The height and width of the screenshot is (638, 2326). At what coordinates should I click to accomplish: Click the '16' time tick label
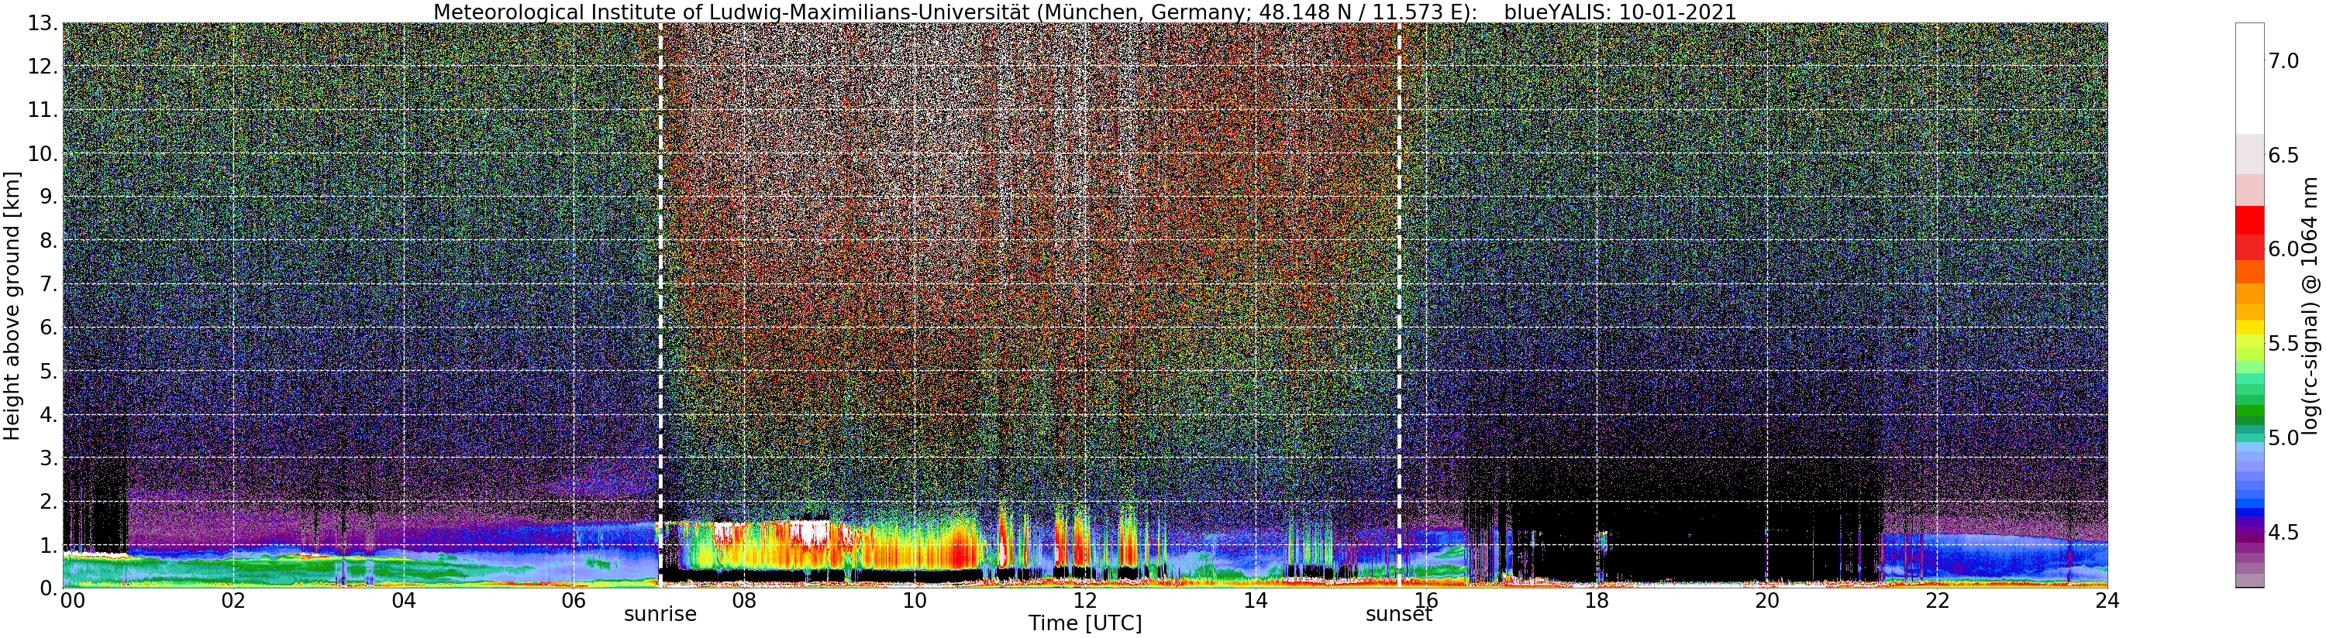click(1426, 601)
